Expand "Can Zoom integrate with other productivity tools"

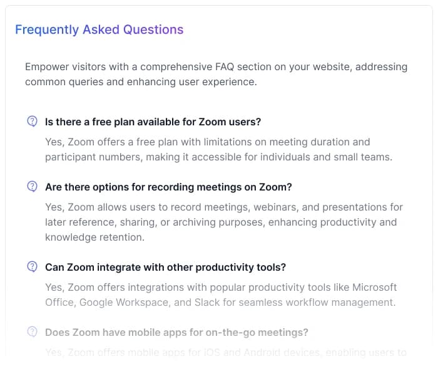pyautogui.click(x=165, y=267)
